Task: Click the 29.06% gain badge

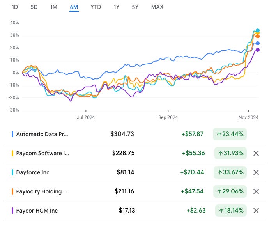Action: (x=230, y=191)
